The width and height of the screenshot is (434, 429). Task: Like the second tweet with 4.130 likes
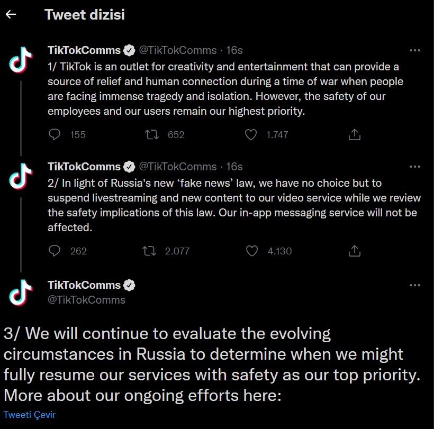(251, 251)
